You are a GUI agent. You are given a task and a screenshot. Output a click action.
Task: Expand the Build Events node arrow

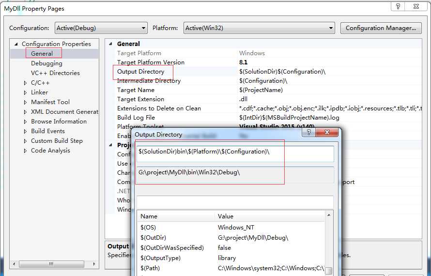coord(25,131)
